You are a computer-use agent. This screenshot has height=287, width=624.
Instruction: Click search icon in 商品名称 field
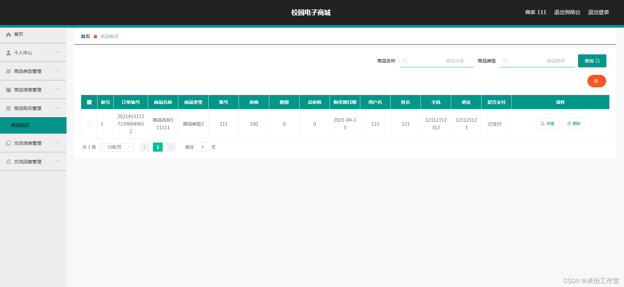[x=405, y=61]
